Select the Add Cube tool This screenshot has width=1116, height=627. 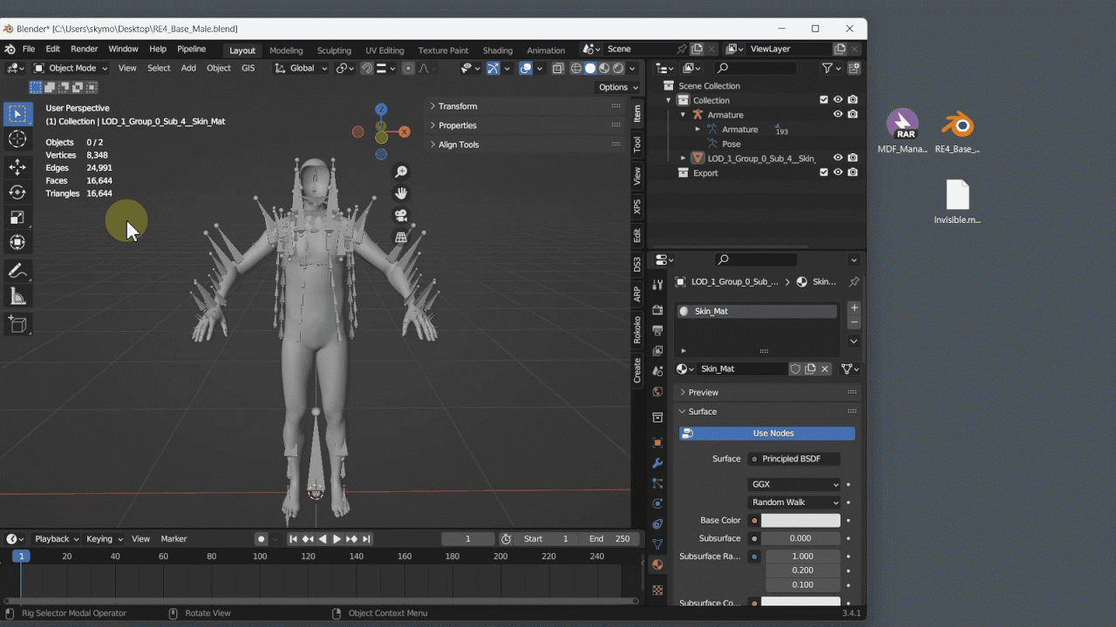tap(17, 325)
